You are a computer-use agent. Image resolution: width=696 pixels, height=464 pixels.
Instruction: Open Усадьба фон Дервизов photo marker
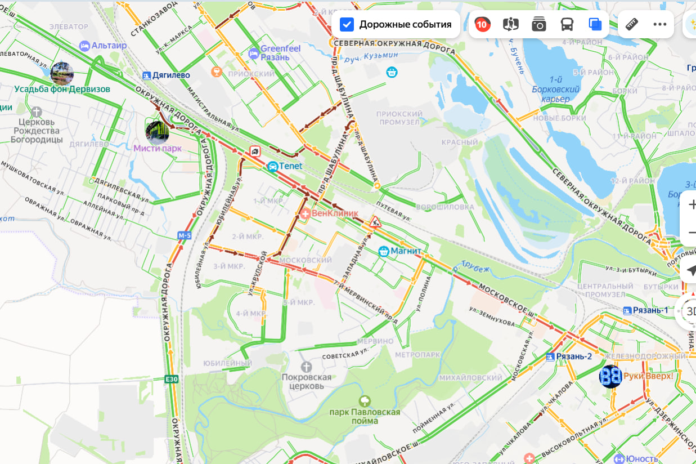point(62,73)
